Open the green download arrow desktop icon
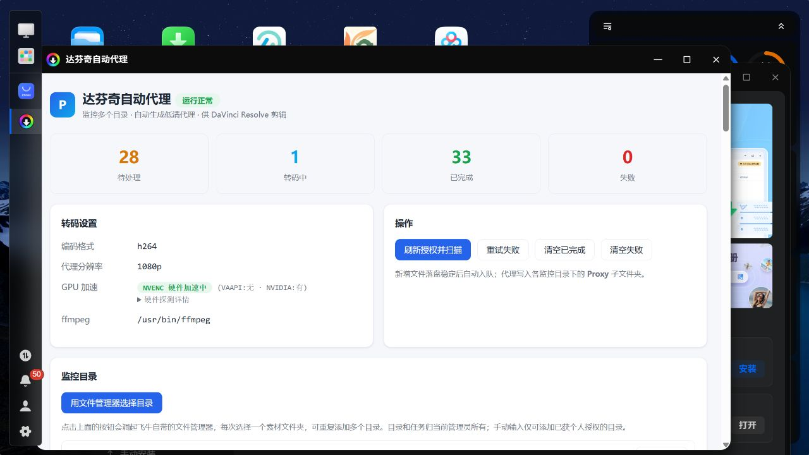The width and height of the screenshot is (809, 455). click(x=178, y=36)
